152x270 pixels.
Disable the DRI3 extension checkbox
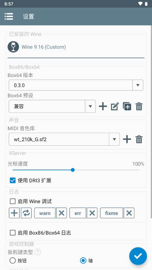click(x=13, y=181)
